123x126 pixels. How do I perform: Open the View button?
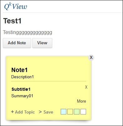[x=42, y=43]
